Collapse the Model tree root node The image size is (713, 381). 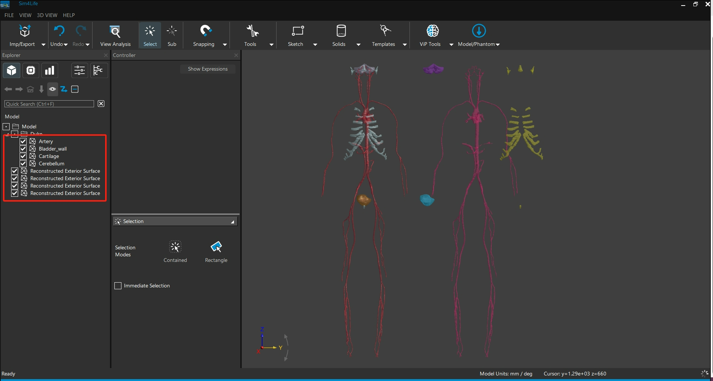(x=6, y=127)
